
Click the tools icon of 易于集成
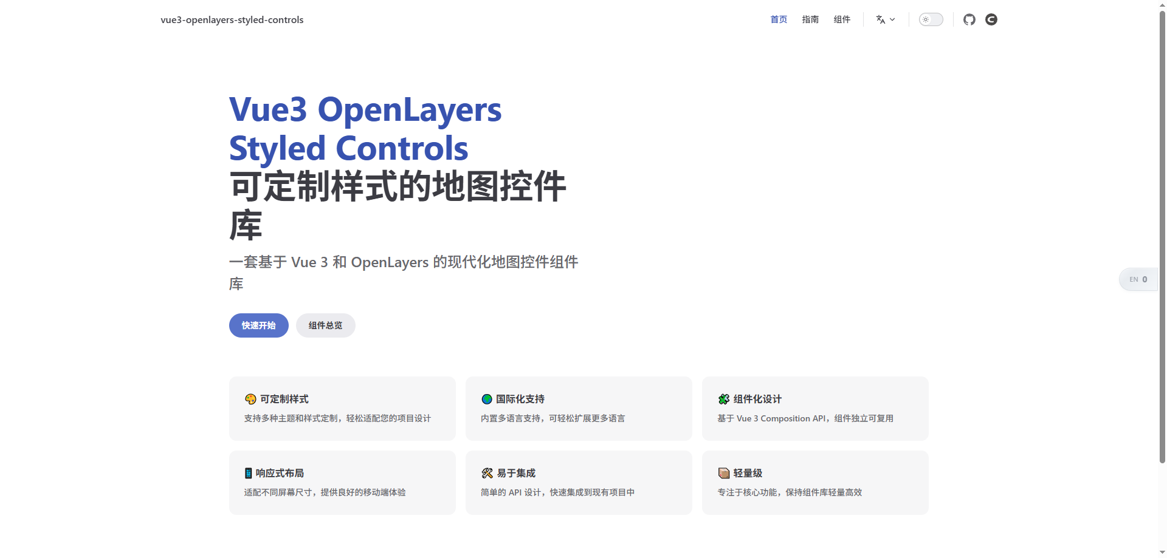(487, 473)
